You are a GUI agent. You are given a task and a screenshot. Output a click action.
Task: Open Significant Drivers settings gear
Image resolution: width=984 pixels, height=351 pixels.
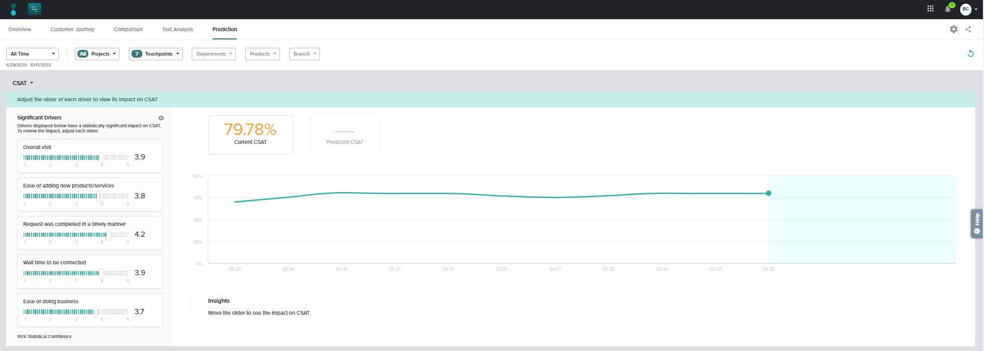pos(161,118)
